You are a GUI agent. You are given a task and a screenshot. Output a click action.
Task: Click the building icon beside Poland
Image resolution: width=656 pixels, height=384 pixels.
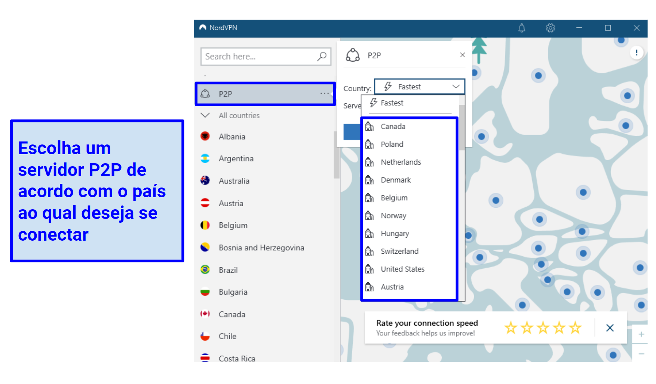(370, 144)
